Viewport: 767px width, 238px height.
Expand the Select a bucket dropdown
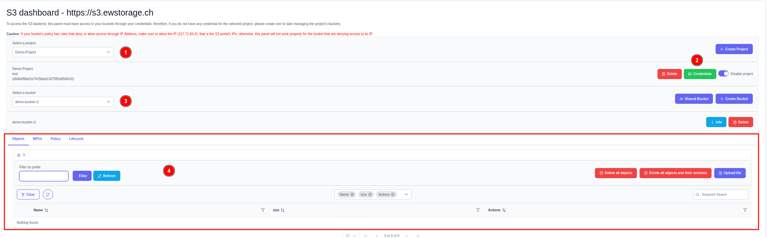pyautogui.click(x=63, y=102)
